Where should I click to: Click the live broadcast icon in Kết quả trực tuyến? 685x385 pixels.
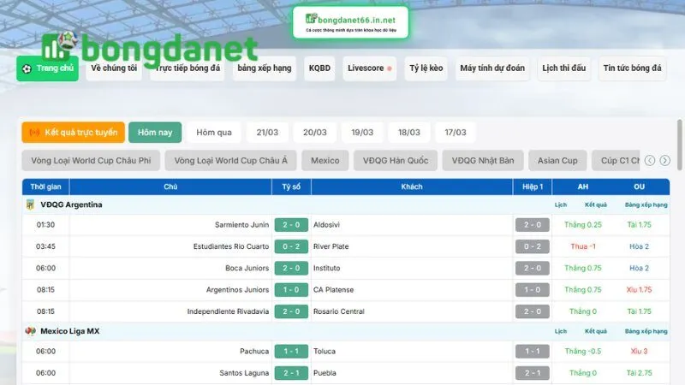point(34,133)
